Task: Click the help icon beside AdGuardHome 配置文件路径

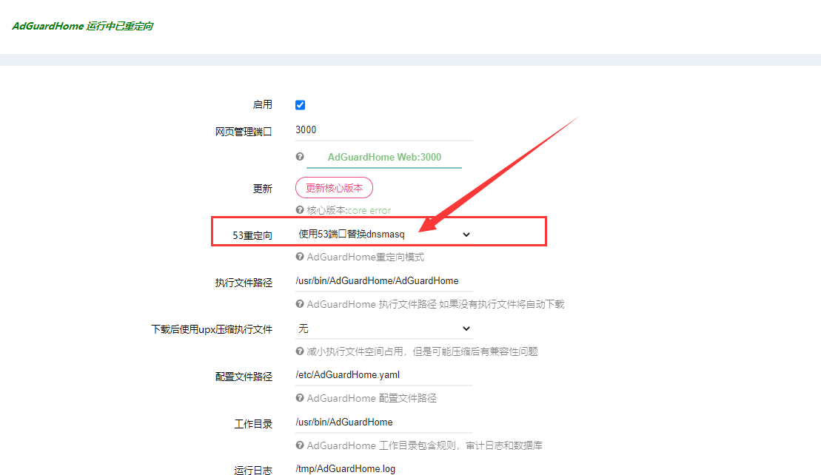Action: pos(300,397)
